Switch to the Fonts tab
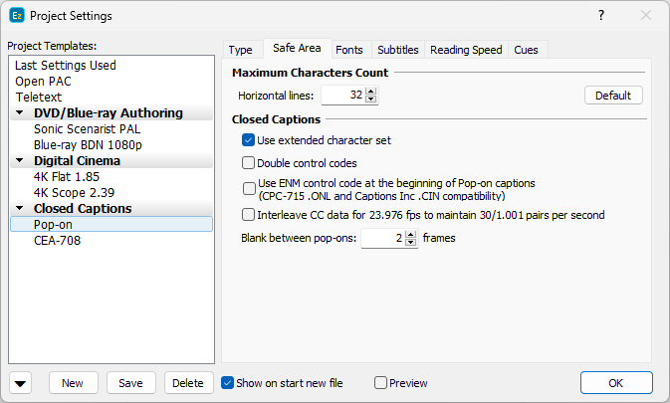 coord(348,50)
